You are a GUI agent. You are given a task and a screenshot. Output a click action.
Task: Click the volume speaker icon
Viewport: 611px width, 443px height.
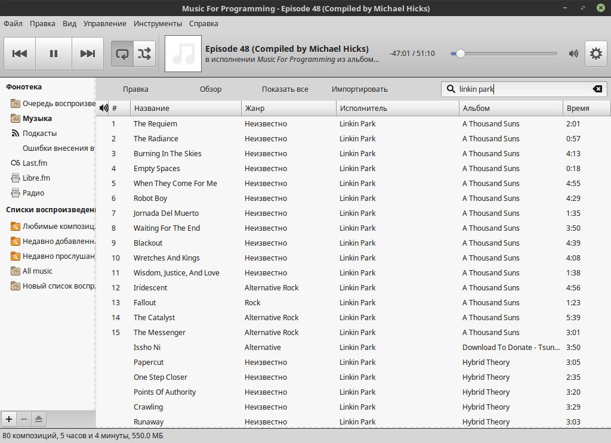pyautogui.click(x=573, y=54)
